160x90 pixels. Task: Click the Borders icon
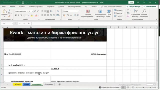pyautogui.click(x=26, y=15)
